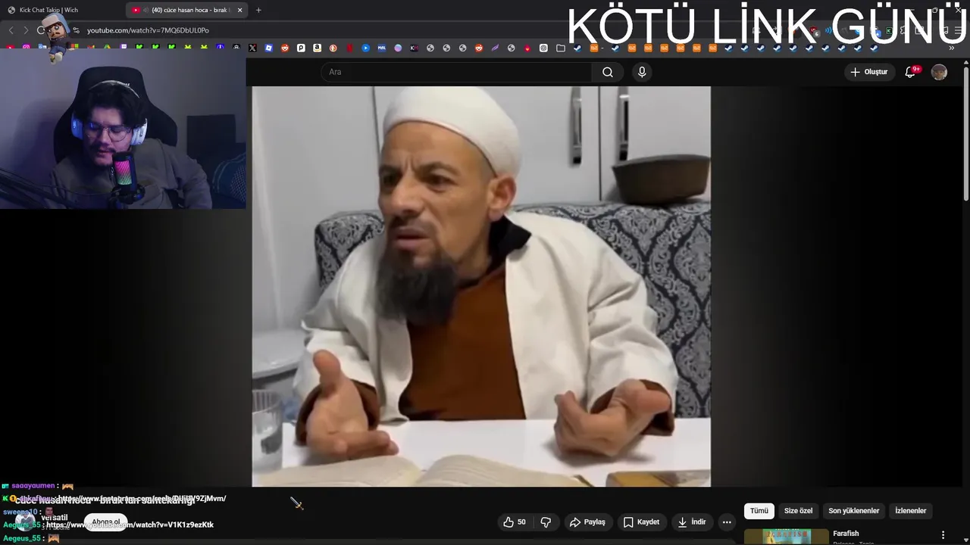Screen dimensions: 970x545
Task: Open the chat link youtube.com/watch?v=V1K1z9ezKtk
Action: (130, 525)
